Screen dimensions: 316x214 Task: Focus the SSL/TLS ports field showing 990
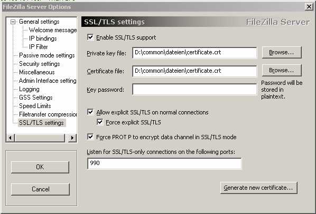click(164, 163)
